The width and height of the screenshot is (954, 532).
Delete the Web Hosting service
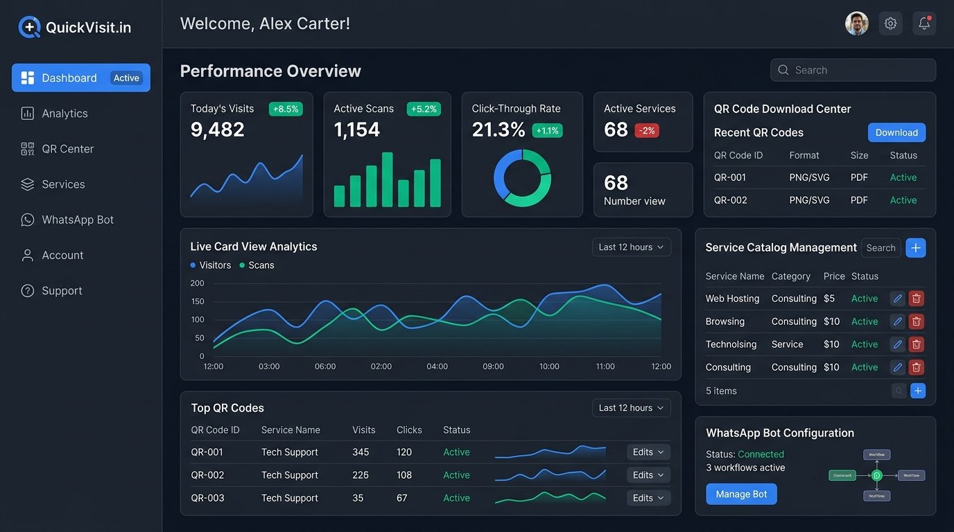(917, 299)
